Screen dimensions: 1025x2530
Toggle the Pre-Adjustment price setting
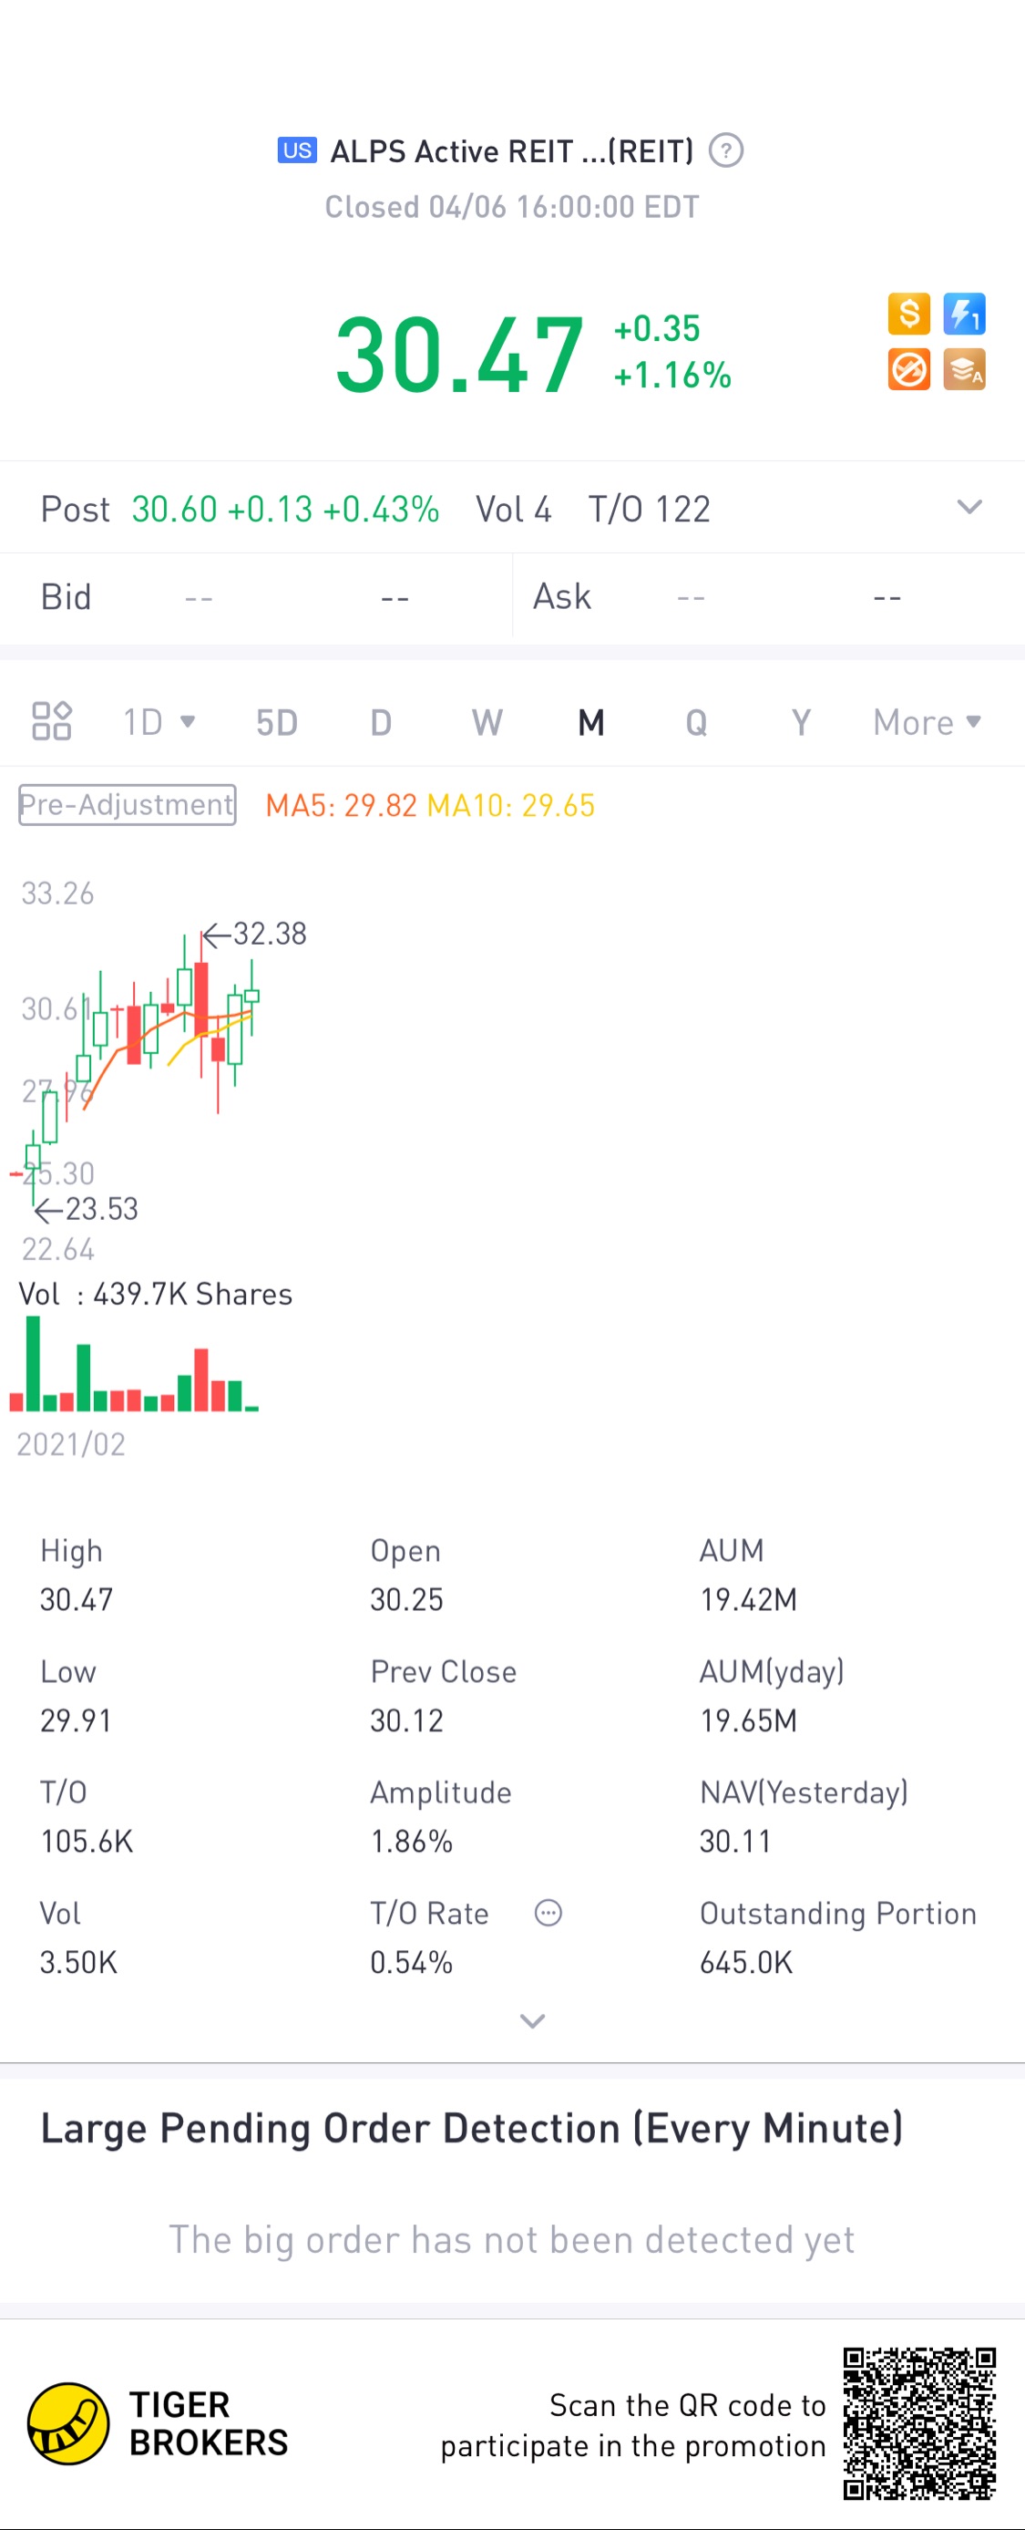[127, 804]
